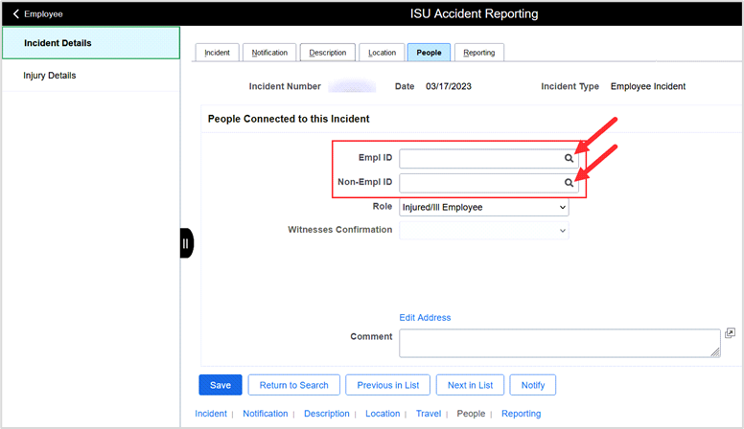Grab the Comment box resize handle
Image resolution: width=744 pixels, height=429 pixels.
pyautogui.click(x=715, y=352)
